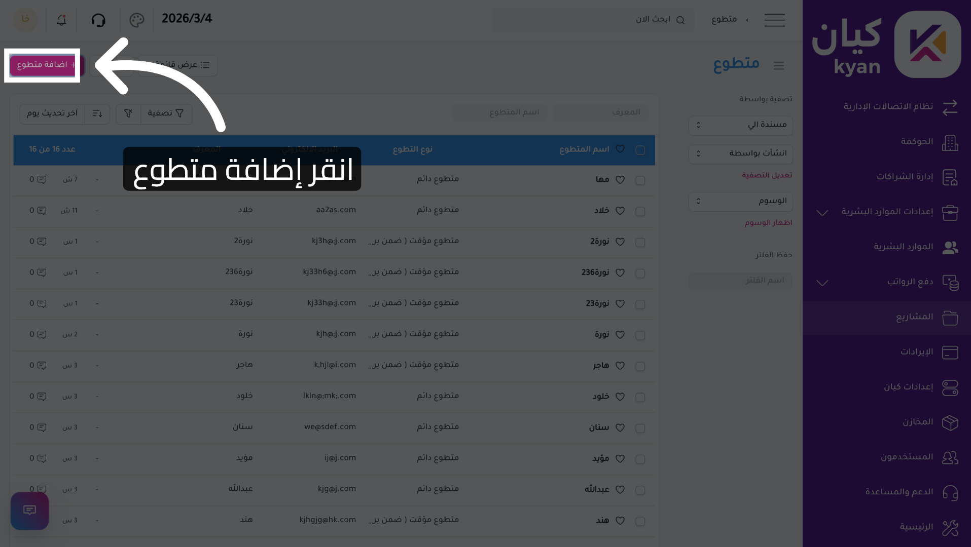This screenshot has width=971, height=547.
Task: Click the chat bubble icon at bottom left
Action: click(29, 511)
